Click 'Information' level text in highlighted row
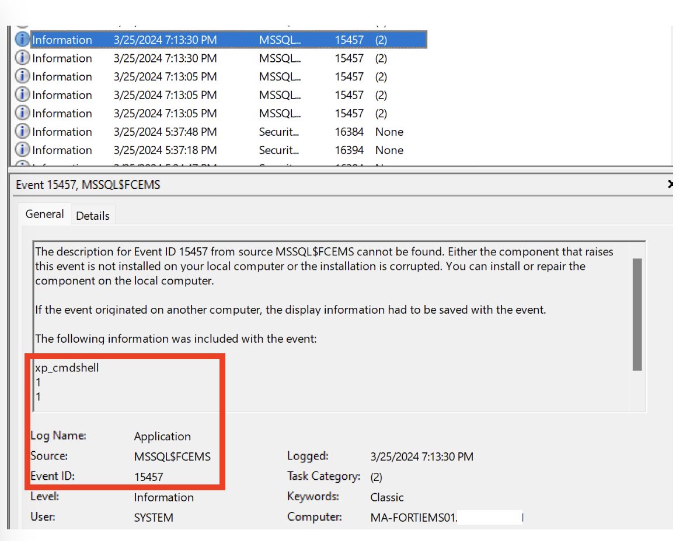The width and height of the screenshot is (683, 541). [62, 40]
